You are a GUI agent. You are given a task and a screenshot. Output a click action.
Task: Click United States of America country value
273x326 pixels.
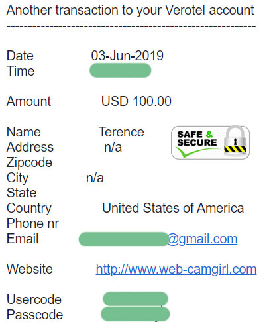[173, 208]
